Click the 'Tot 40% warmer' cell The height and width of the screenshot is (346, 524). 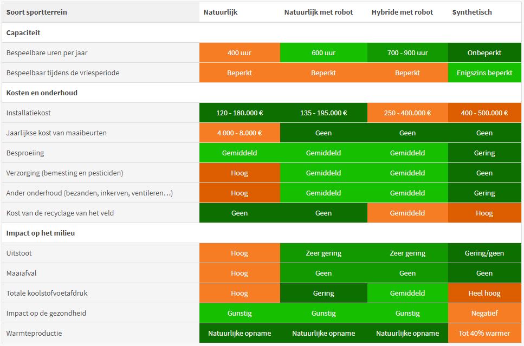(x=484, y=334)
